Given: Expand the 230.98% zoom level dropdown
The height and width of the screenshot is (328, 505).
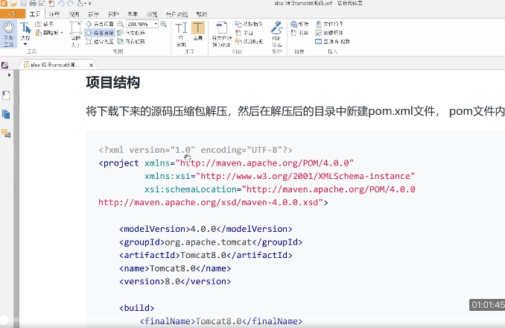Looking at the screenshot, I should pos(155,24).
